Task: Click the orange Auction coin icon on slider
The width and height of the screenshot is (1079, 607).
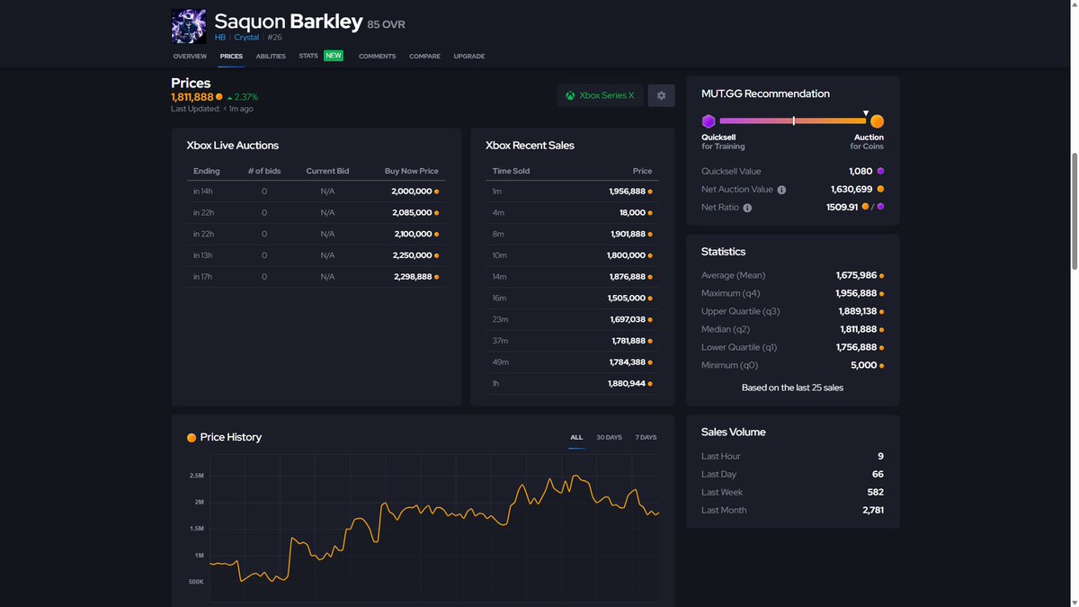Action: click(x=877, y=121)
